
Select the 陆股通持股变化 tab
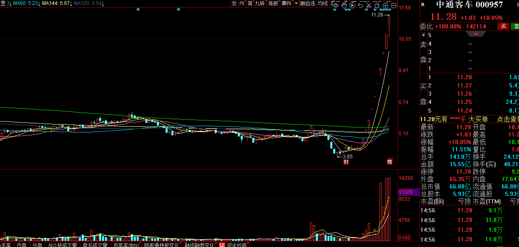(x=161, y=245)
